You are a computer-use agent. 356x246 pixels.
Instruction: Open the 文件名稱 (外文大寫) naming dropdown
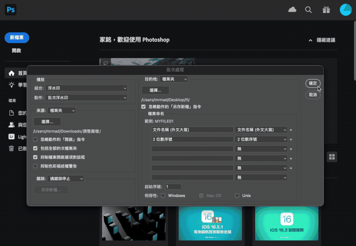pyautogui.click(x=261, y=130)
